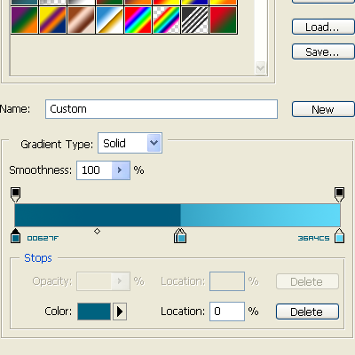Pick the solid Spectrum rainbow gradient preset

(138, 20)
